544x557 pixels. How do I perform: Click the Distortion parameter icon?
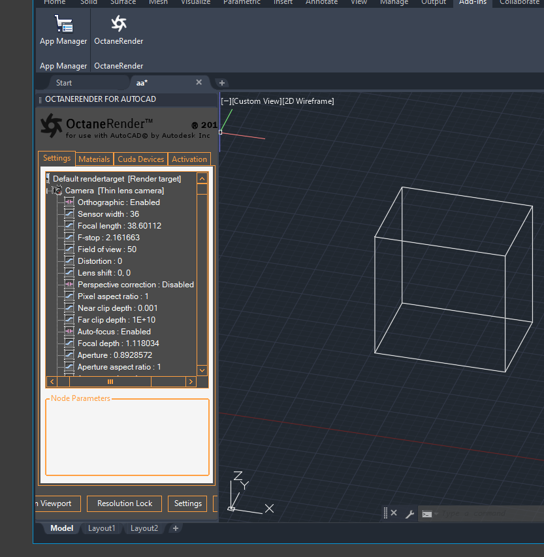pyautogui.click(x=69, y=261)
